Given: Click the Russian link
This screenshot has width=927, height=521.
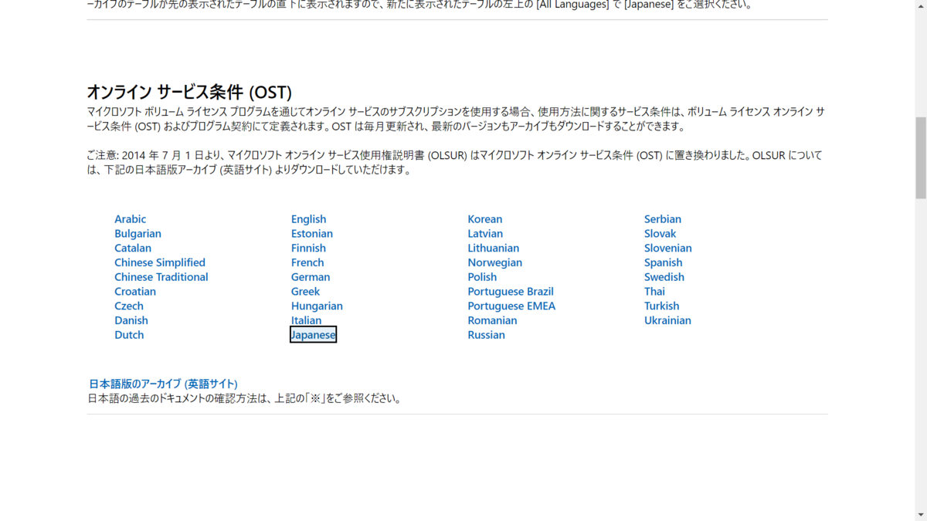Looking at the screenshot, I should coord(486,335).
